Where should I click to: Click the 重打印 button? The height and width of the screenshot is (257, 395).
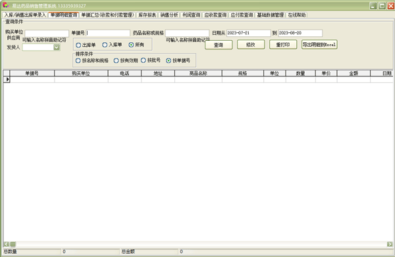pos(283,45)
